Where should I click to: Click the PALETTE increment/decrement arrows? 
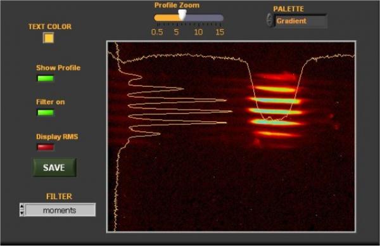point(270,20)
